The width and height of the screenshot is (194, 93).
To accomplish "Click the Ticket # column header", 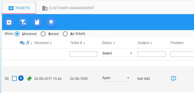I will point(76,43).
